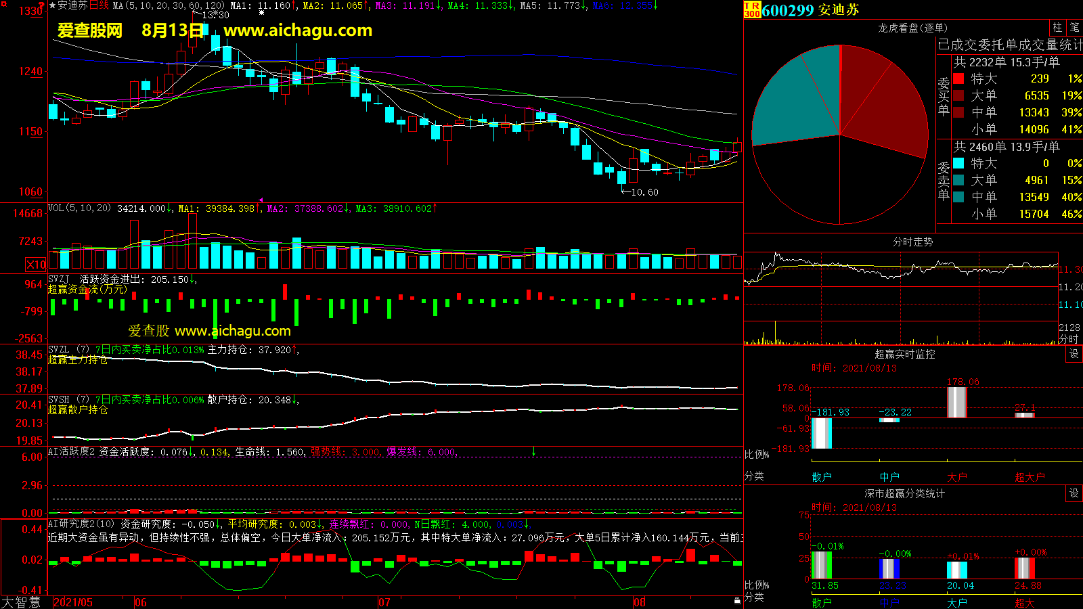The image size is (1083, 609).
Task: Click the green down-arrow marker in AI活跃度 panel
Action: click(533, 451)
